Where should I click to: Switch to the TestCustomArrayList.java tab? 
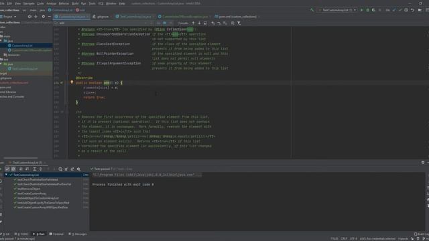pos(135,17)
